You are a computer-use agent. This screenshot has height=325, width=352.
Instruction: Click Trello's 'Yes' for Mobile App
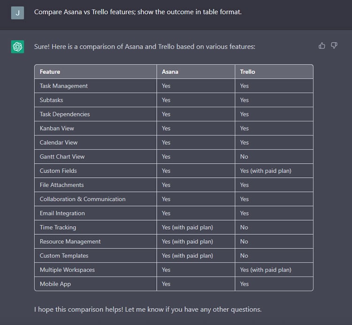point(244,284)
